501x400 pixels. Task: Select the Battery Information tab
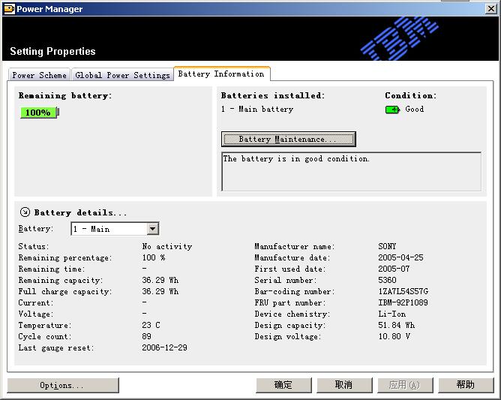click(x=221, y=74)
